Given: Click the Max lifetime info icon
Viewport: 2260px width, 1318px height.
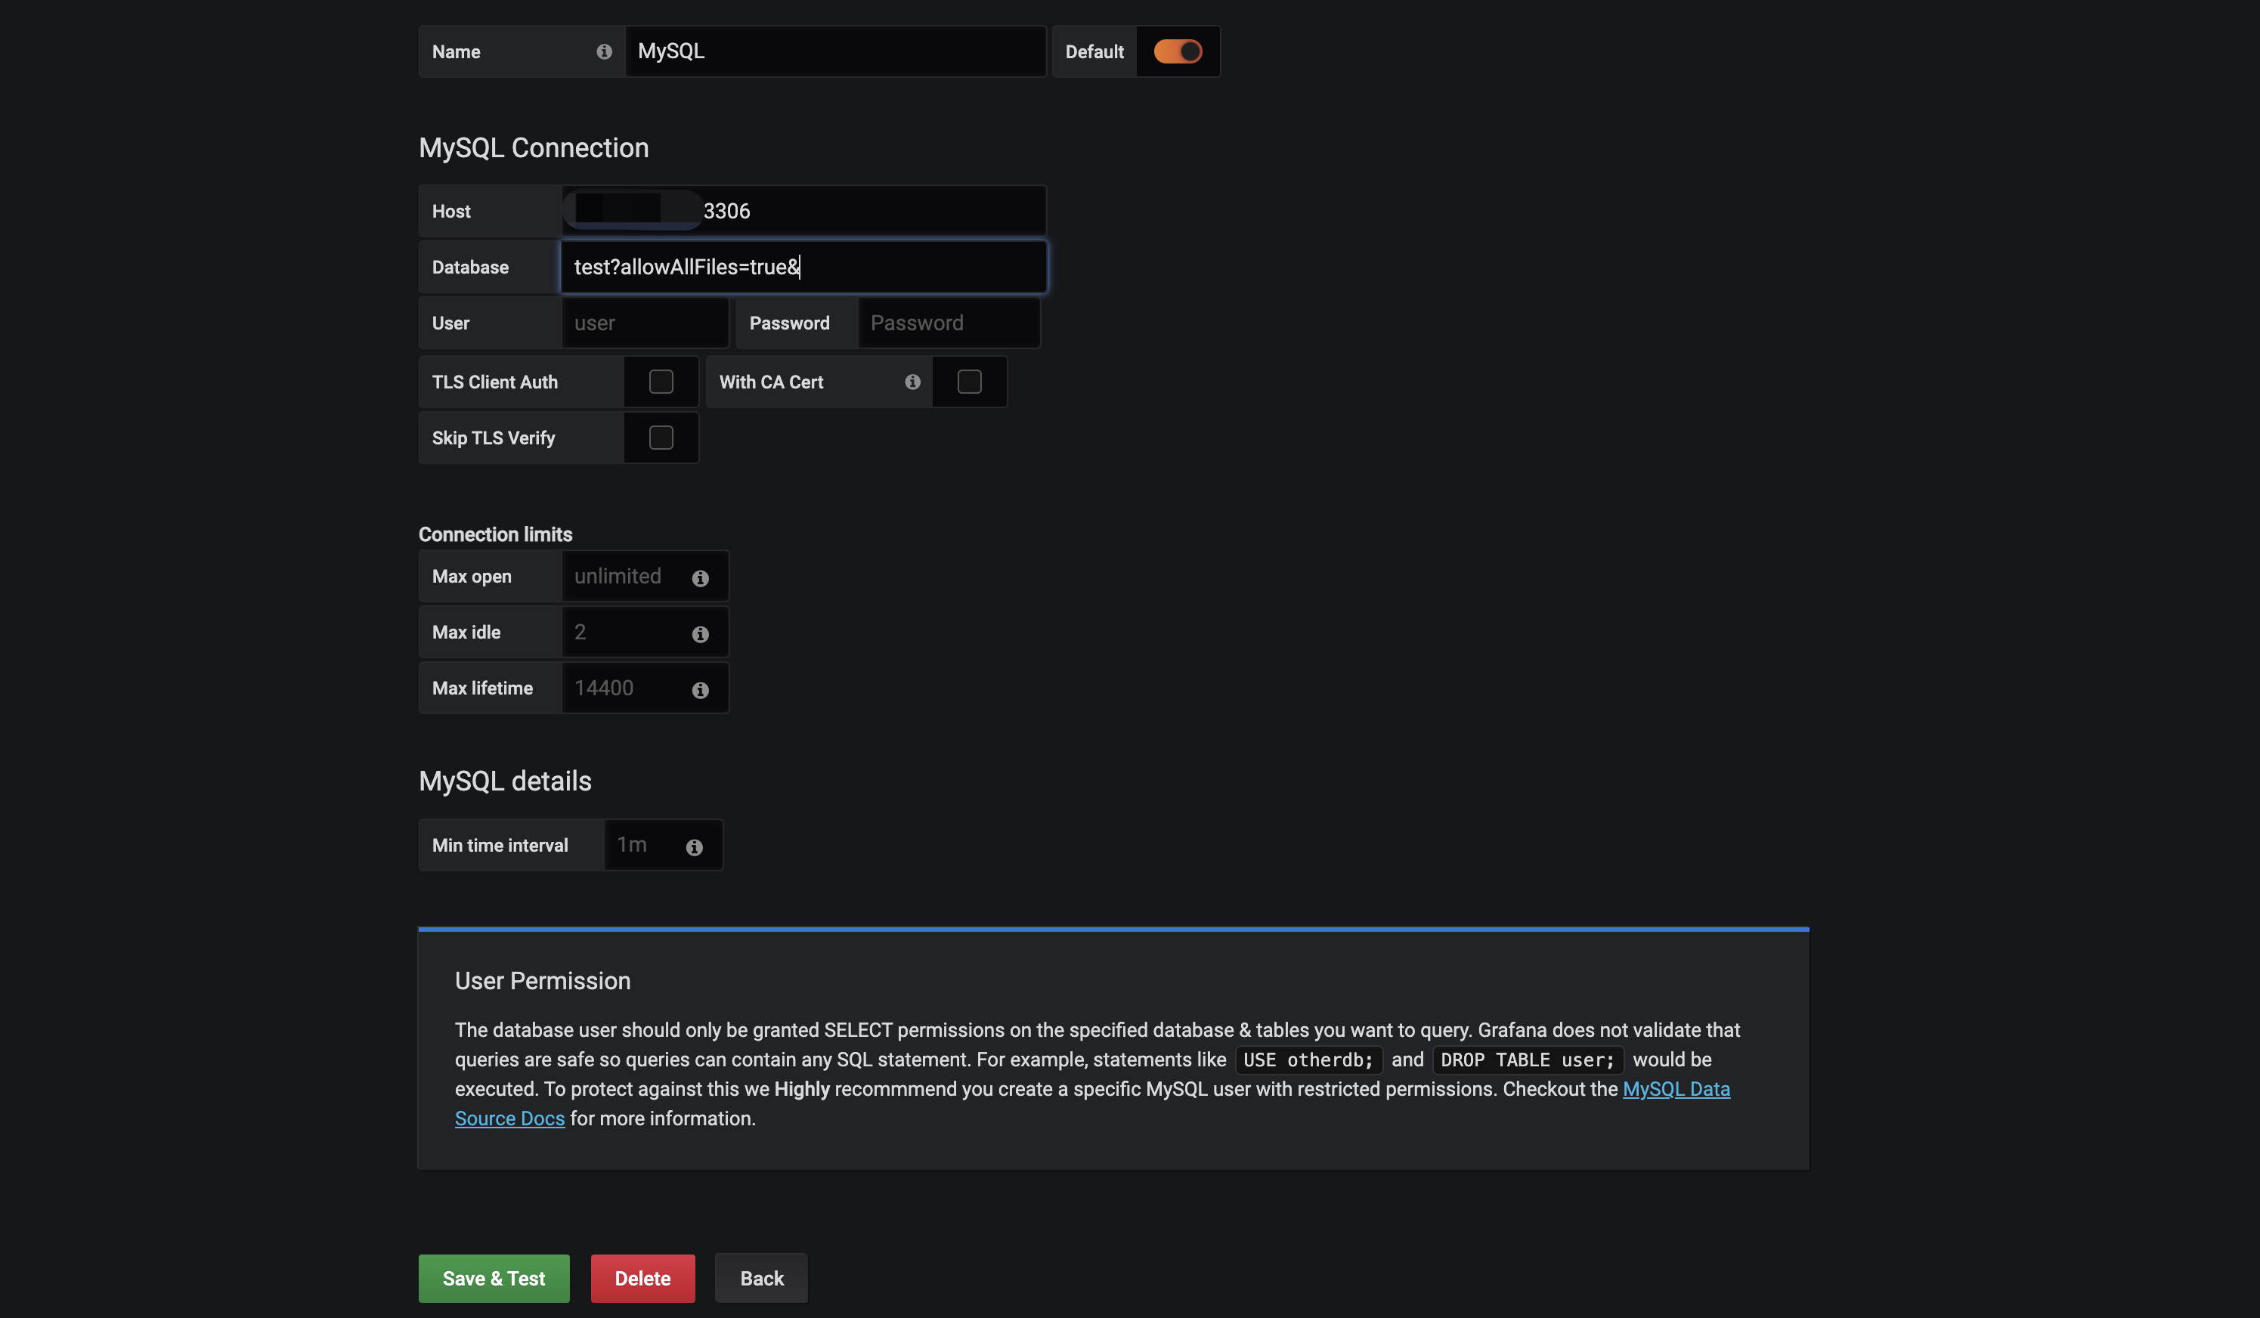Looking at the screenshot, I should pyautogui.click(x=701, y=689).
